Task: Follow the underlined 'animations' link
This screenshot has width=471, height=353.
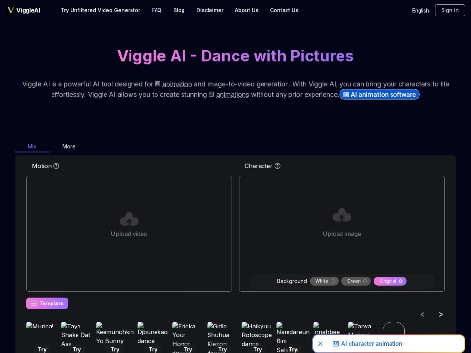Action: tap(233, 95)
